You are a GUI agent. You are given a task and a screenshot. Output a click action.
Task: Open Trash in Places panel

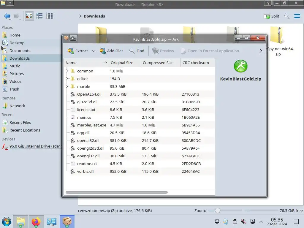pos(31,89)
